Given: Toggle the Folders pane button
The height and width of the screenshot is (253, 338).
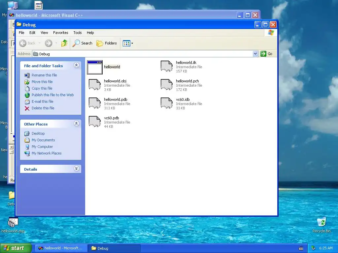Looking at the screenshot, I should tap(107, 43).
